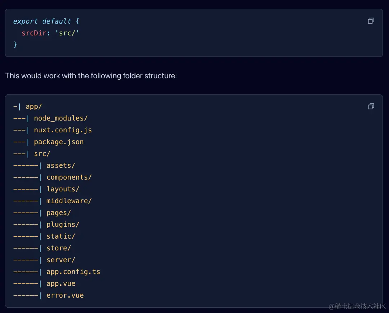This screenshot has width=389, height=313.
Task: Click the folder structure description sentence
Action: (x=91, y=76)
